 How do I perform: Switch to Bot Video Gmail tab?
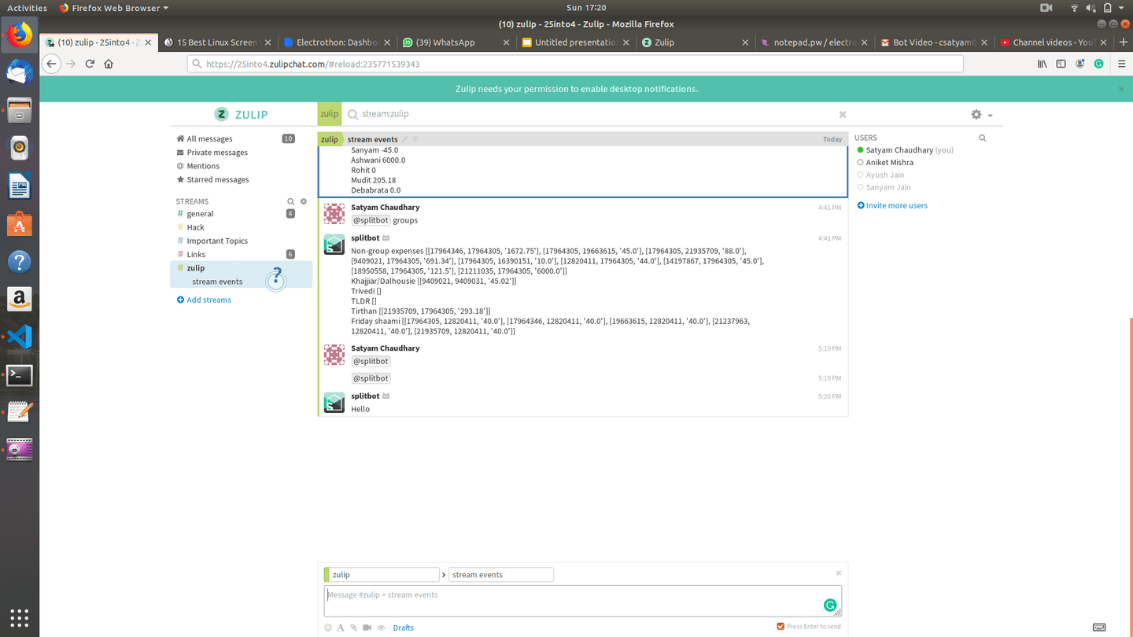(933, 42)
